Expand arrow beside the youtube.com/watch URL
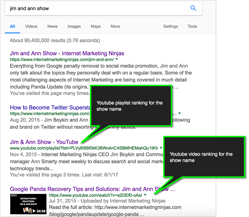Screen dimensions: 249x217 point(145,195)
